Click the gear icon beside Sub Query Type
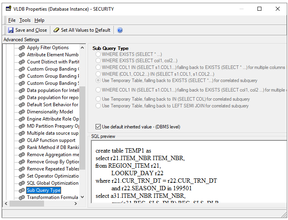This screenshot has width=288, height=220. pyautogui.click(x=22, y=190)
